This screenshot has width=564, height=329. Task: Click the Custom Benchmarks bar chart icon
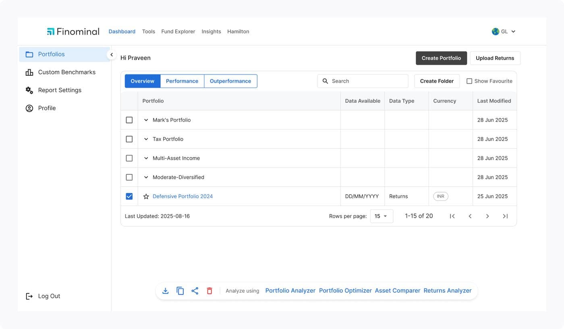[29, 72]
